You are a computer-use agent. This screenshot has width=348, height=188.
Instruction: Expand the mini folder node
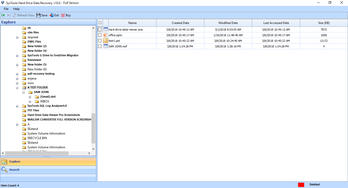(x=17, y=83)
